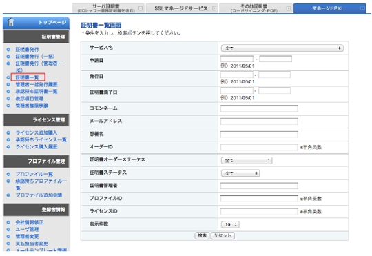Open the SSLマネージドサービス tab
This screenshot has width=372, height=256.
click(182, 8)
